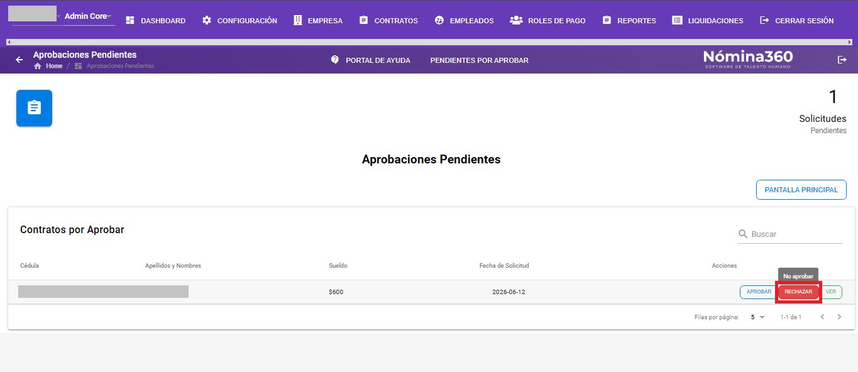Click Cerrar Sesión to log out
This screenshot has height=372, width=858.
(796, 21)
